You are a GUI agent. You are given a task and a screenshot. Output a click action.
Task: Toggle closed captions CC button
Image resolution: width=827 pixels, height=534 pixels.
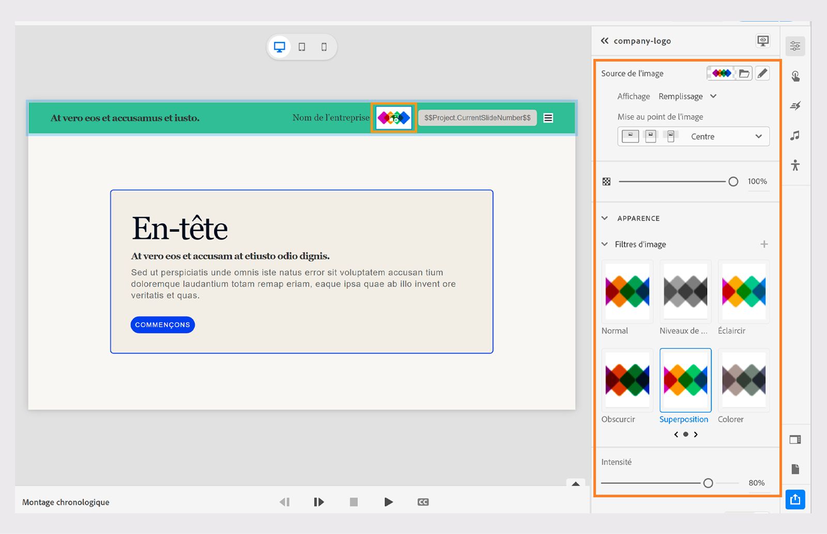coord(423,502)
